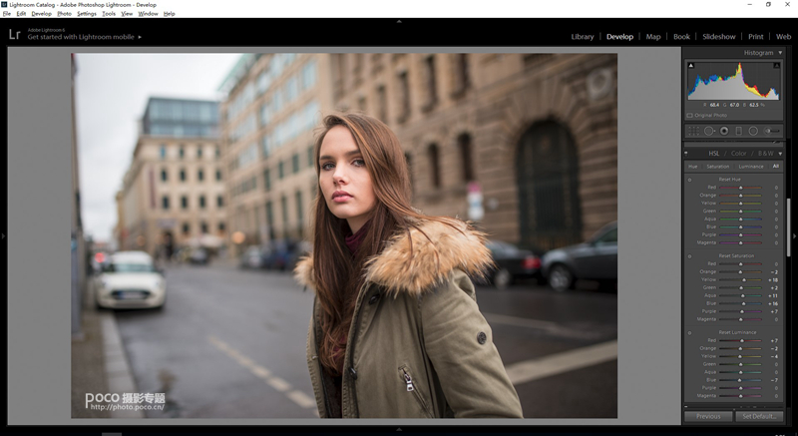
Task: Open the File menu
Action: click(7, 14)
